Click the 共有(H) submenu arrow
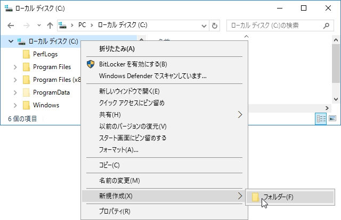This screenshot has width=341, height=220. click(x=240, y=115)
